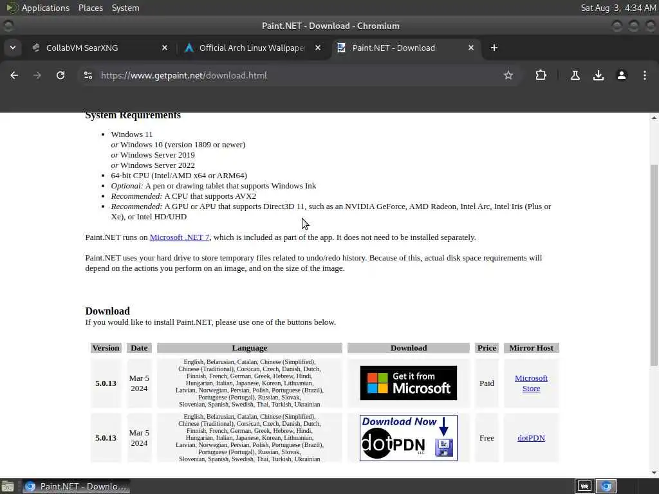Viewport: 659px width, 494px height.
Task: Click the Date column header
Action: 139,348
